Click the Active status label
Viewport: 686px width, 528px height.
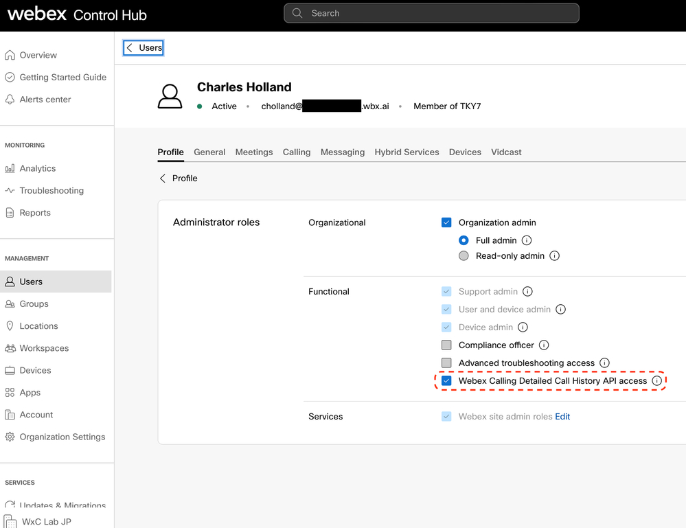[224, 106]
